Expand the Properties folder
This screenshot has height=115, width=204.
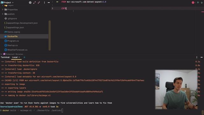(x=3, y=10)
